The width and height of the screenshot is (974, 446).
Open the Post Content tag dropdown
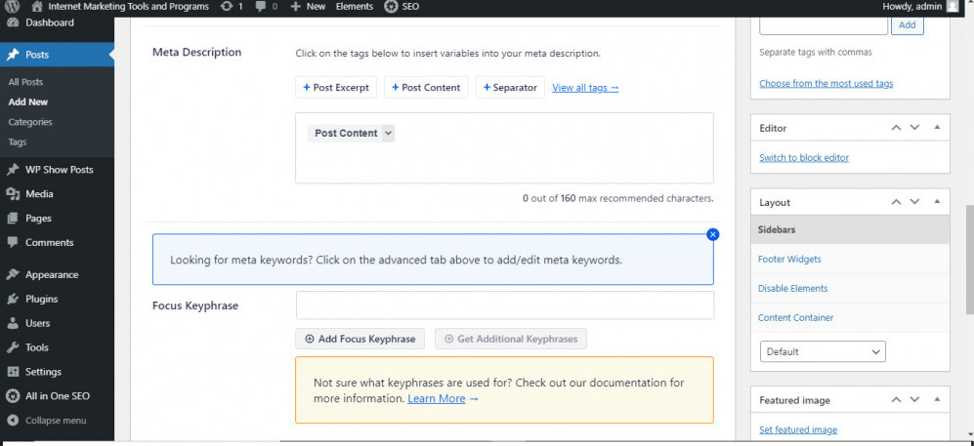388,134
